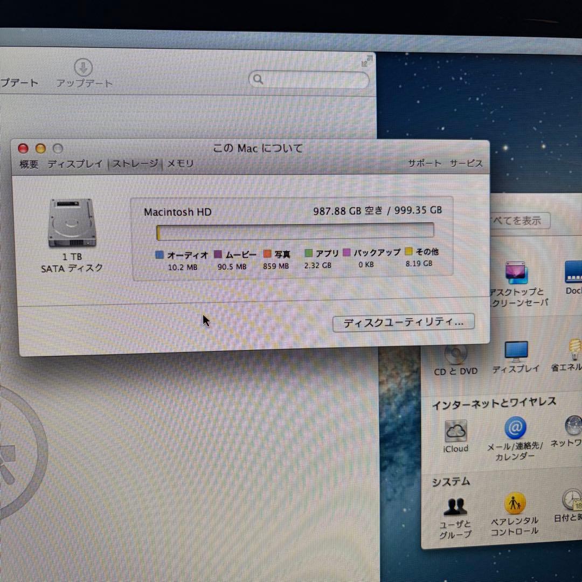Open CD と DVD preferences
The height and width of the screenshot is (582, 582).
coord(455,353)
